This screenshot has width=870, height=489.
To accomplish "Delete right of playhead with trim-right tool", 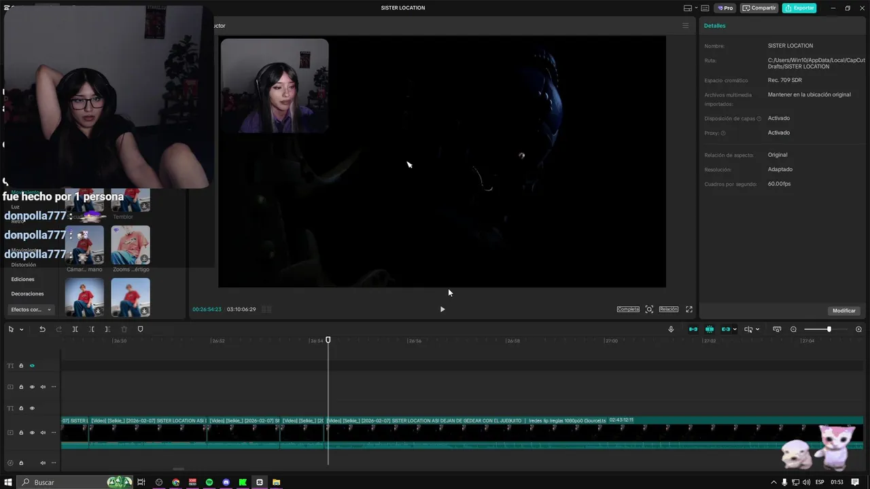I will click(x=107, y=329).
